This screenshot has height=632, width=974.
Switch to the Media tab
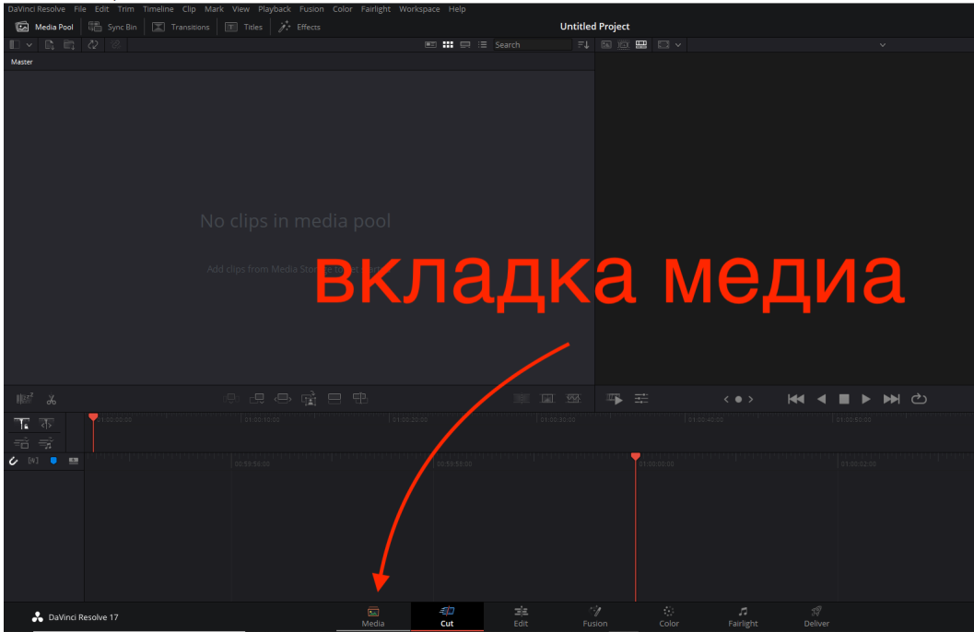click(x=372, y=617)
